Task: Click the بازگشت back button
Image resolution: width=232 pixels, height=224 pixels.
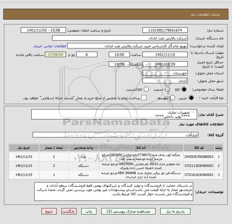Action: 69,211
